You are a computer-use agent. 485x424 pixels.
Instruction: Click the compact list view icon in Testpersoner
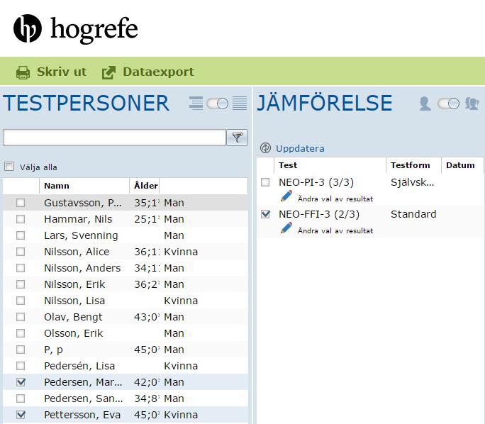click(x=196, y=103)
